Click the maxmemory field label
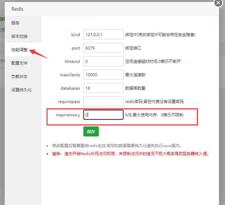Viewport: 225px width, 205px height. [68, 115]
